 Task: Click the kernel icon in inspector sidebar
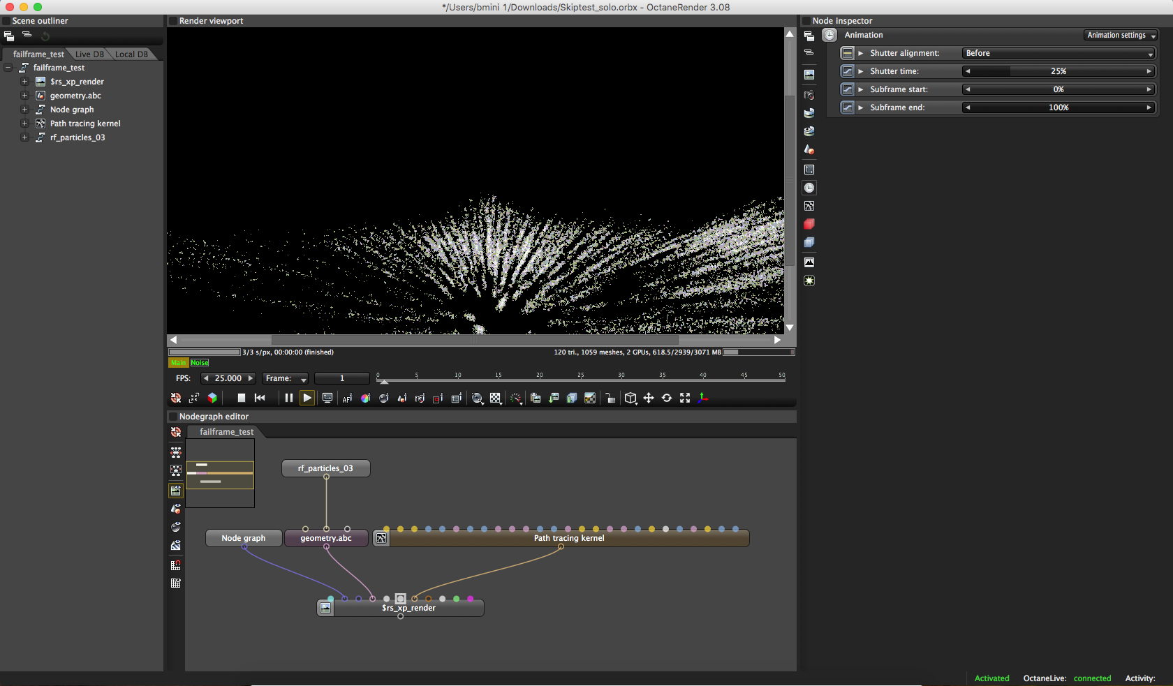pyautogui.click(x=809, y=206)
